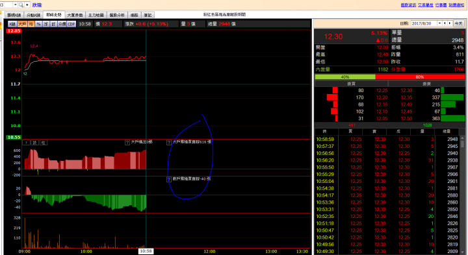Open the tab between 個股分析 and 筆記

[x=135, y=15]
